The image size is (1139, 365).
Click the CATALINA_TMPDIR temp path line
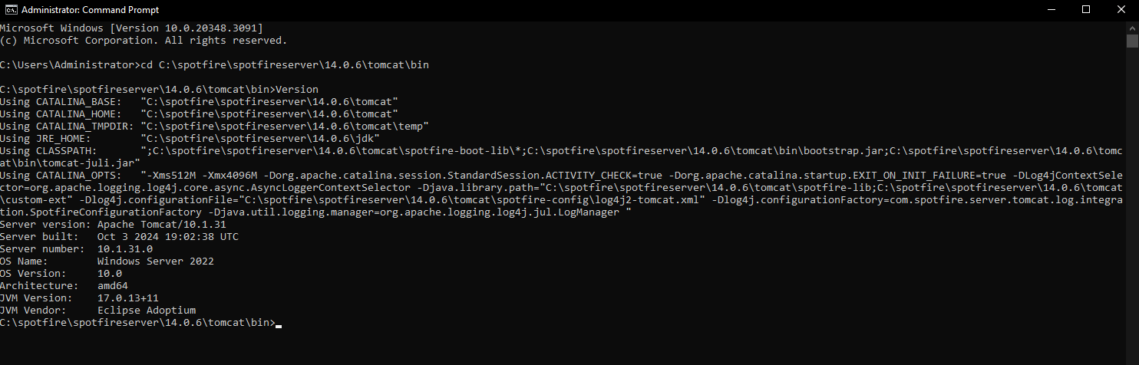214,127
